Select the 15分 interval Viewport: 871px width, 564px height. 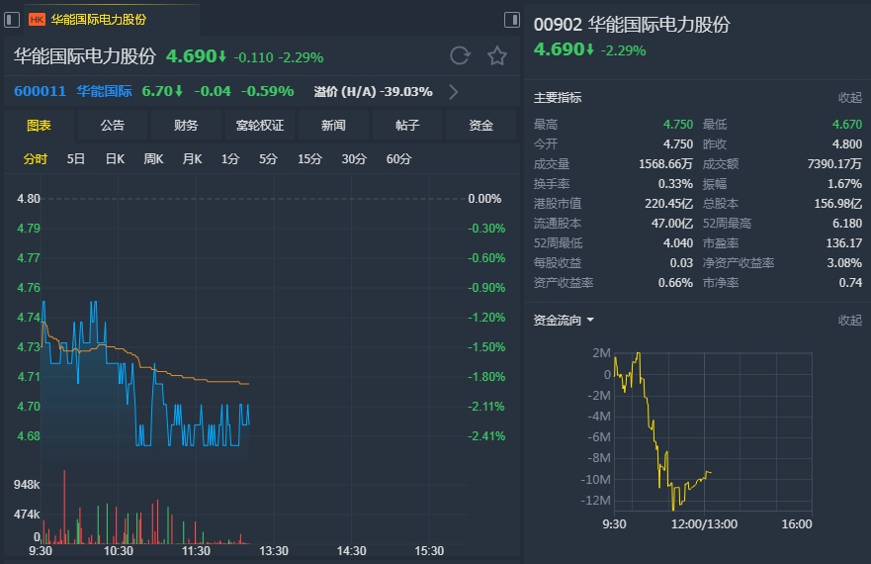309,159
